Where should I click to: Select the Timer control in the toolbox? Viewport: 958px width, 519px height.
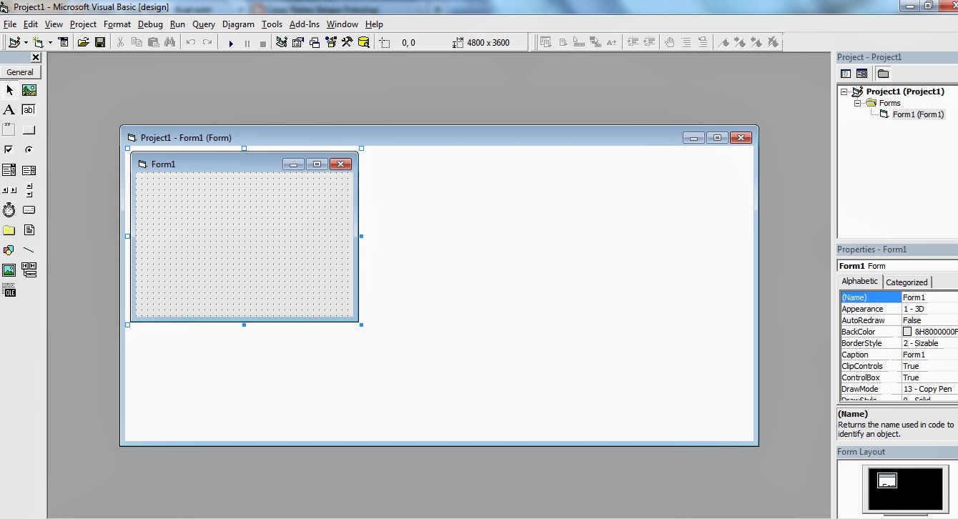pyautogui.click(x=9, y=210)
